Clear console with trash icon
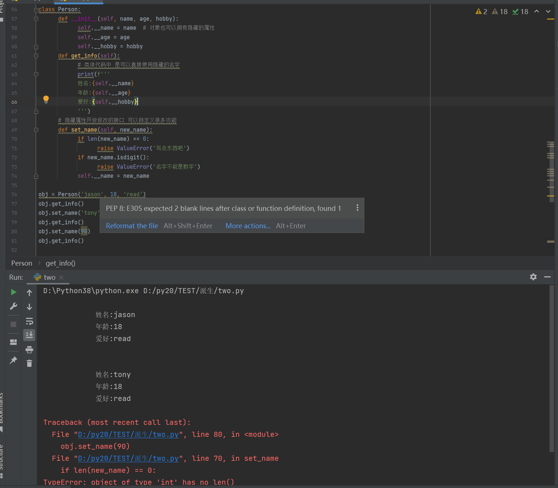Viewport: 558px width, 488px height. tap(29, 363)
